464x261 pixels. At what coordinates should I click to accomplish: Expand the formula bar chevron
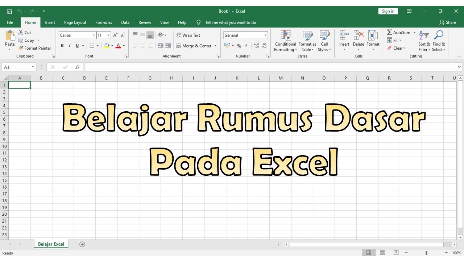(460, 67)
